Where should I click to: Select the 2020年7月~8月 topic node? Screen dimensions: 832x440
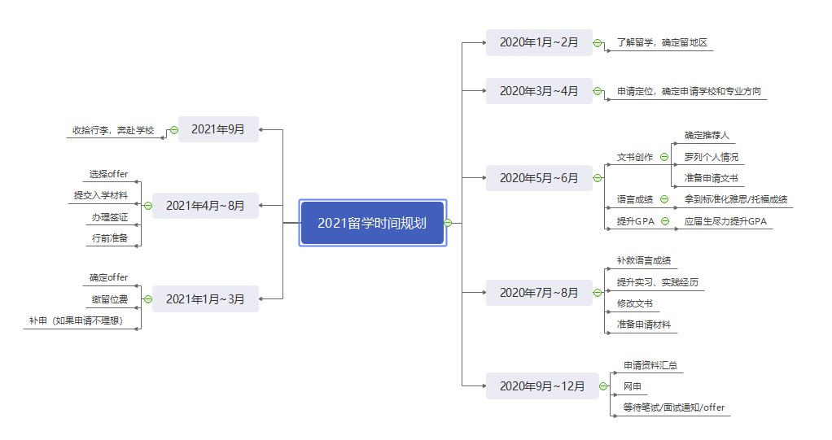tap(539, 293)
